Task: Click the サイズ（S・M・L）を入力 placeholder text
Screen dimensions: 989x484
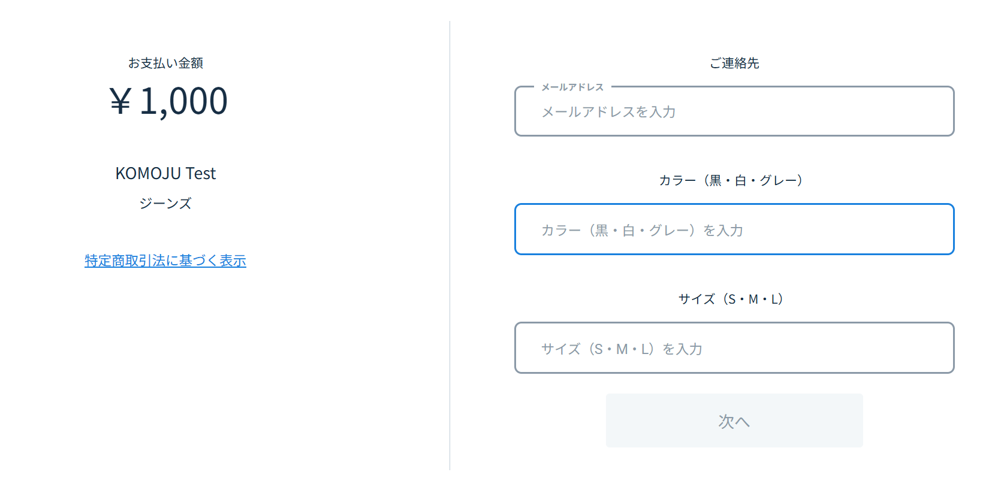Action: pos(622,349)
